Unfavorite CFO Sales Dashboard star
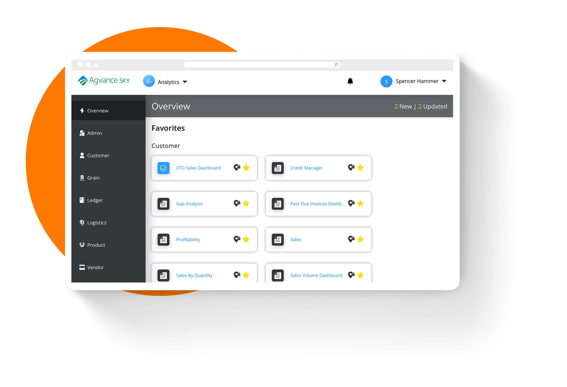This screenshot has height=387, width=567. (246, 168)
